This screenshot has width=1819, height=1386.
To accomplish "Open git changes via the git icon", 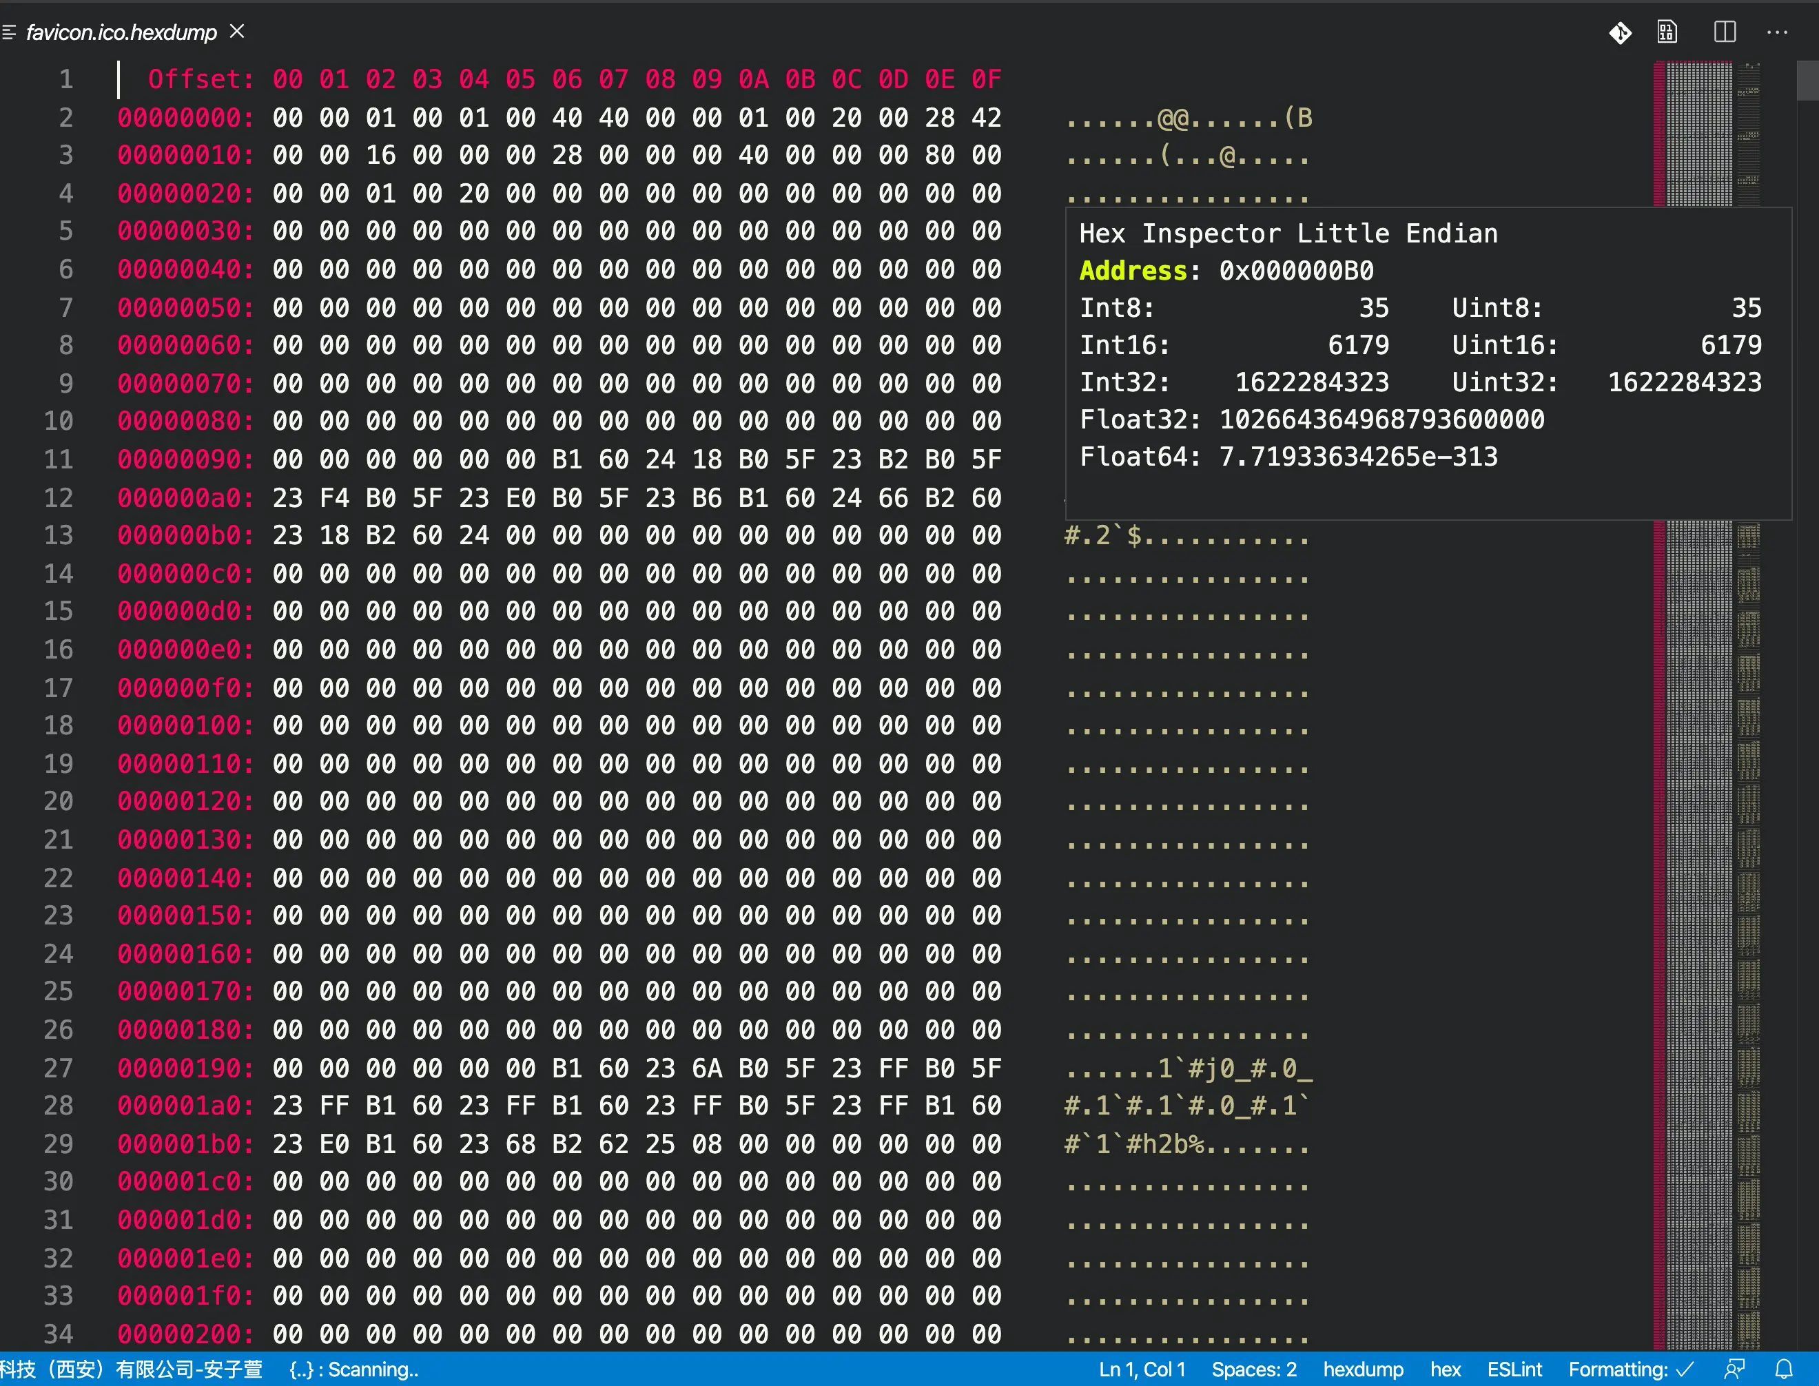I will coord(1619,32).
